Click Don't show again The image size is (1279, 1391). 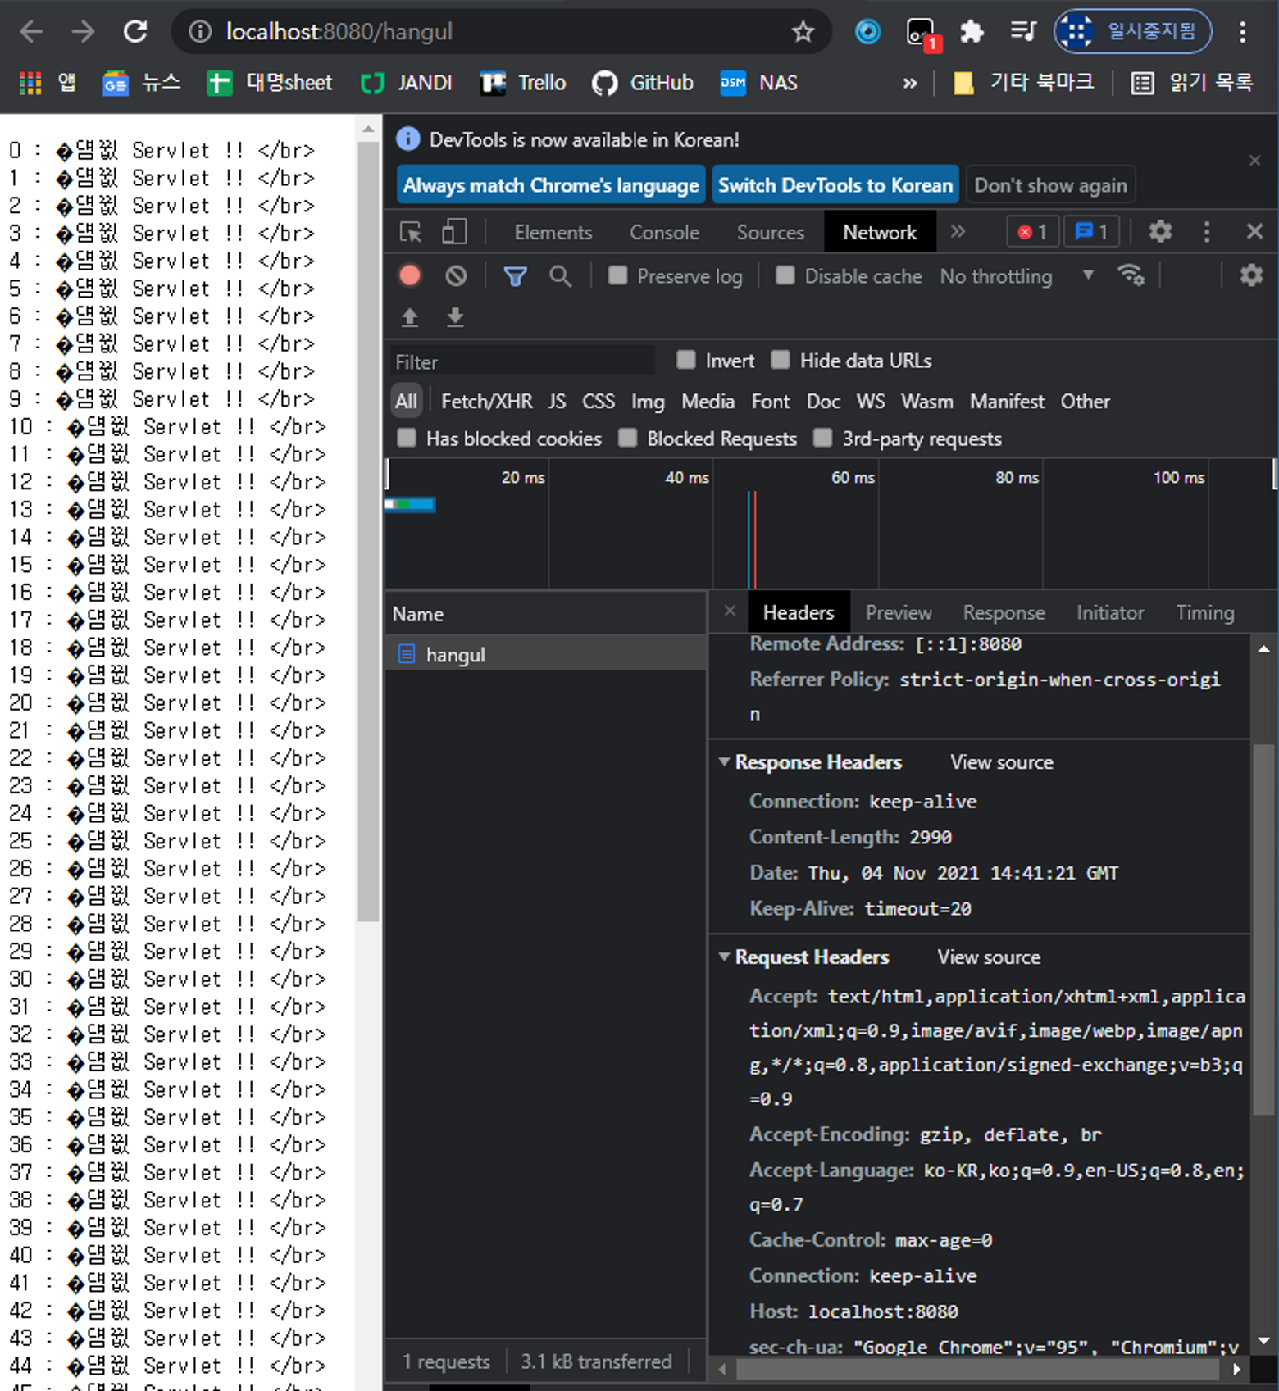coord(1050,185)
